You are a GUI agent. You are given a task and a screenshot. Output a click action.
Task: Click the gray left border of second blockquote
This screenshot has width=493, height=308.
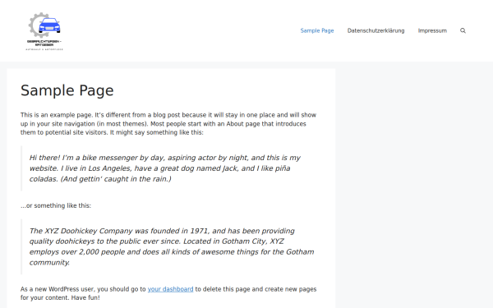click(x=21, y=246)
